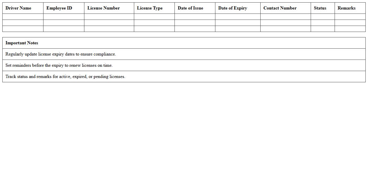Select the second row's Contact Number cell

tap(285, 22)
